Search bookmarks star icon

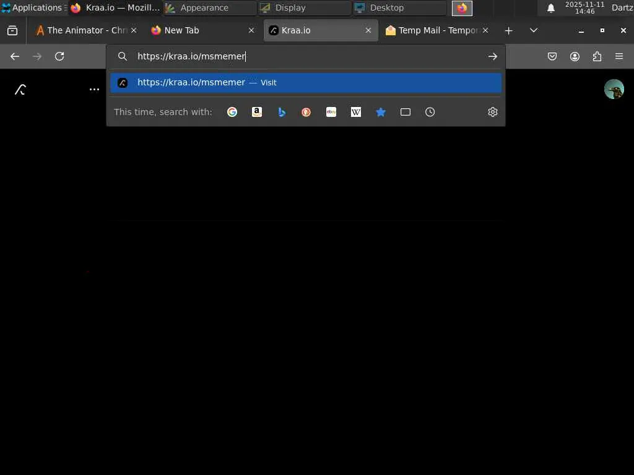(x=381, y=112)
